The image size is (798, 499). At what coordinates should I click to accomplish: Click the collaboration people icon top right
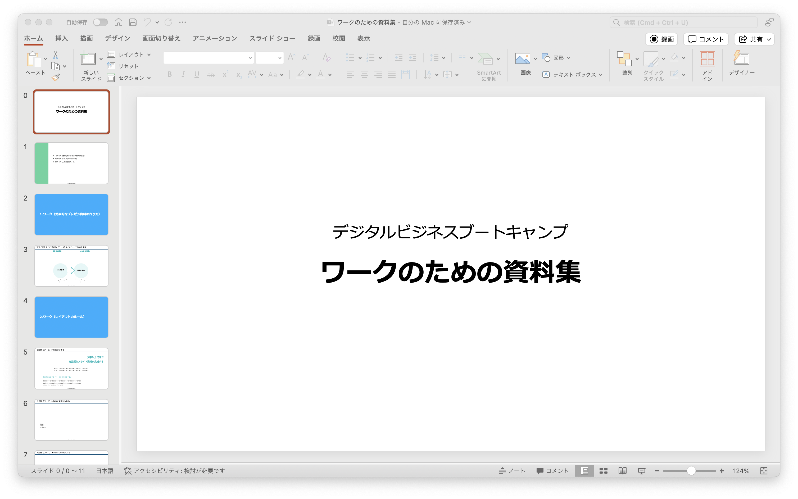[x=769, y=22]
